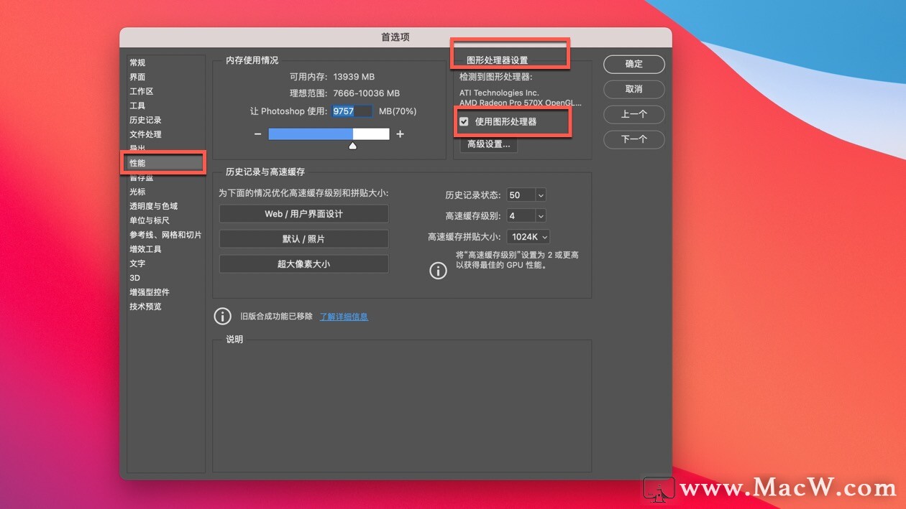Viewport: 906px width, 509px height.
Task: Click the memory usage input field showing 9757
Action: 352,111
